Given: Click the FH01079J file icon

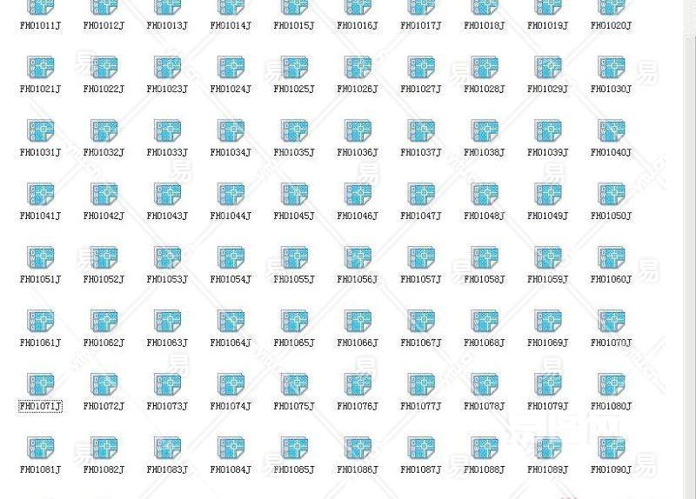Looking at the screenshot, I should [x=548, y=384].
